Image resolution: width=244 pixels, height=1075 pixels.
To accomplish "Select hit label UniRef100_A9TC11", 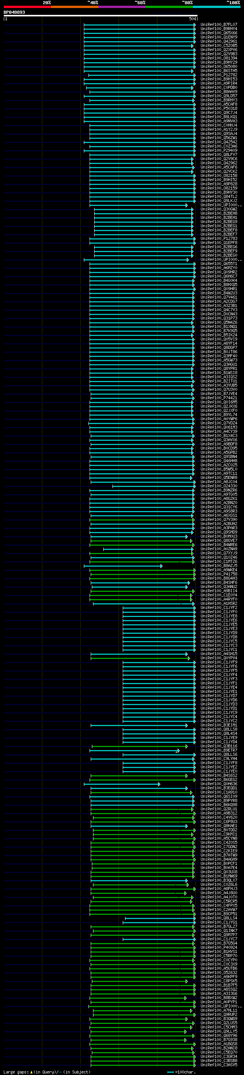I will [x=218, y=473].
